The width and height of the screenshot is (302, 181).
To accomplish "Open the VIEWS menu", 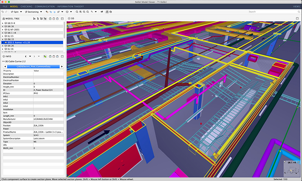I will point(296,7).
